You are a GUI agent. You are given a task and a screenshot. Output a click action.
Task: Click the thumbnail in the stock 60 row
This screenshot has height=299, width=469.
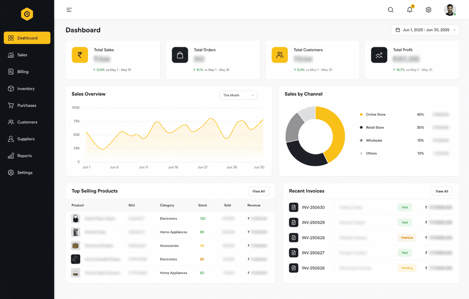tap(76, 273)
